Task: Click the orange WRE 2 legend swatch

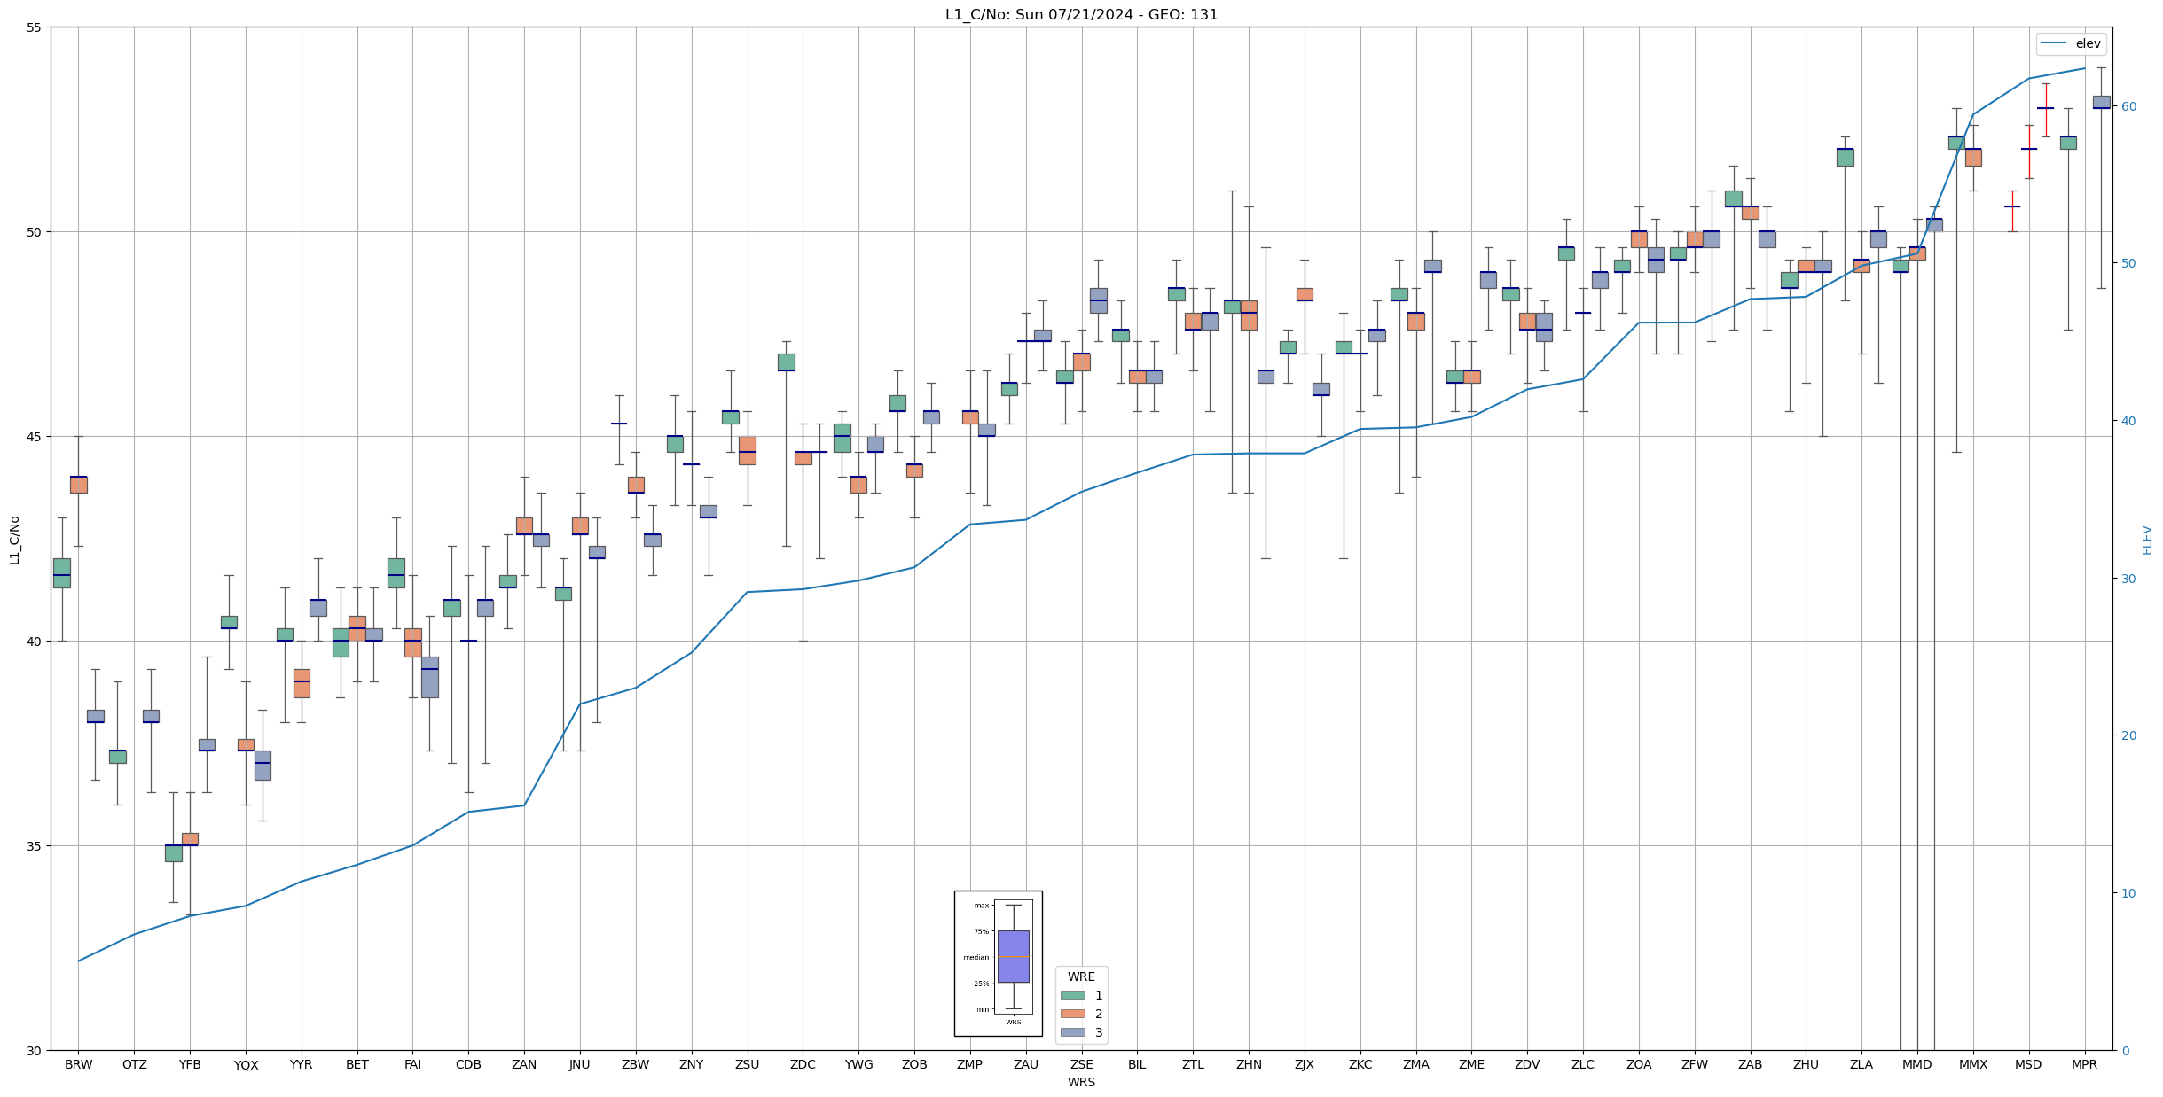Action: (x=1072, y=1014)
